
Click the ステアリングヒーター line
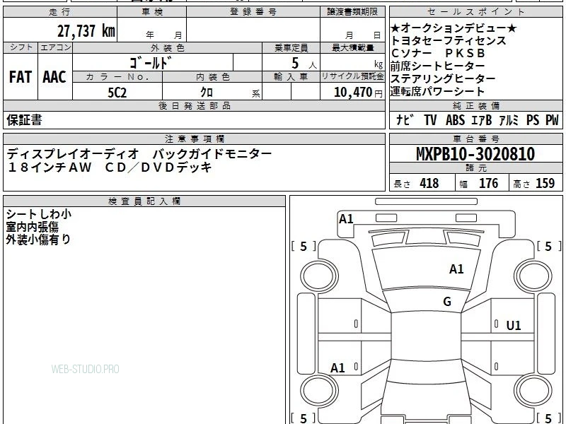[x=443, y=78]
